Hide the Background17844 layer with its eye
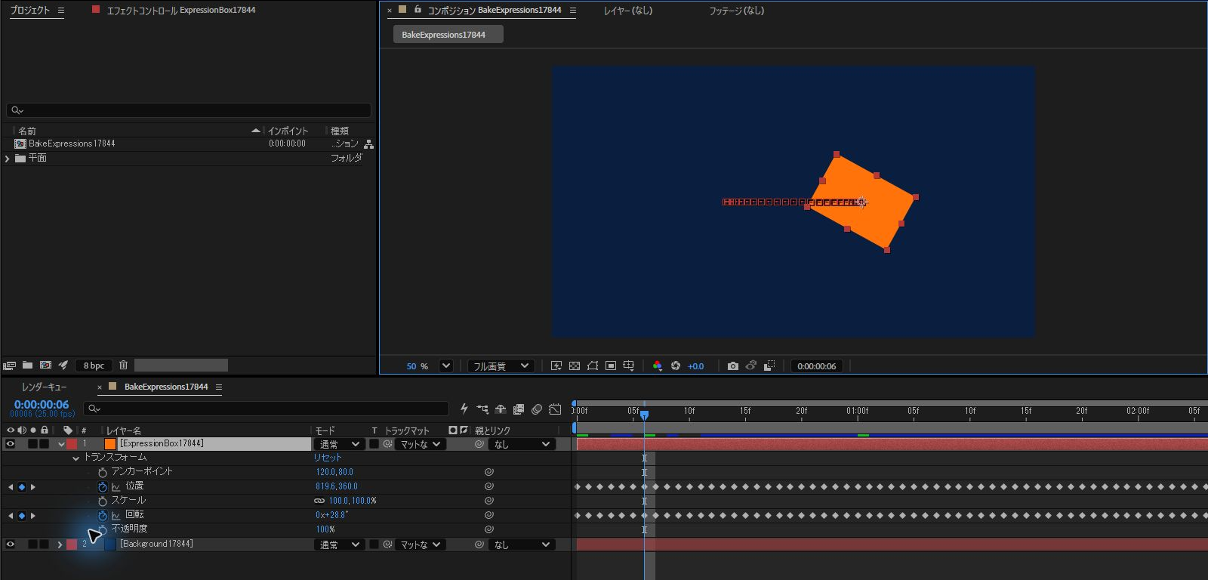This screenshot has width=1208, height=580. pos(11,545)
